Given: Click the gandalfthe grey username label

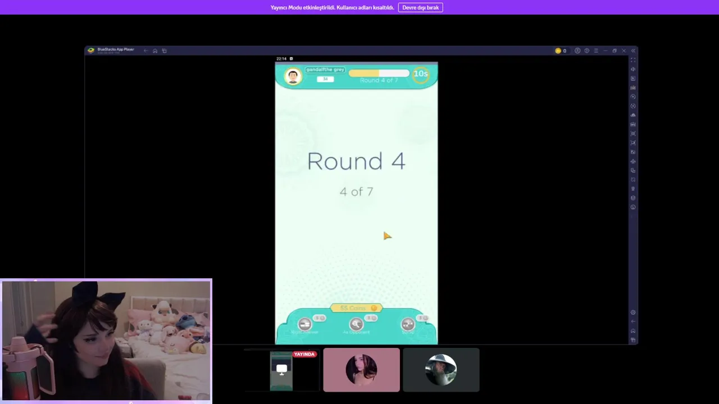Looking at the screenshot, I should point(325,70).
